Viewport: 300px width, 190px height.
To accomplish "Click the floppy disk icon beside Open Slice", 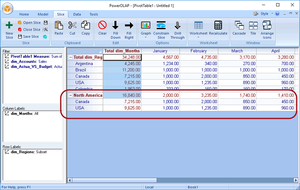I will click(x=45, y=23).
